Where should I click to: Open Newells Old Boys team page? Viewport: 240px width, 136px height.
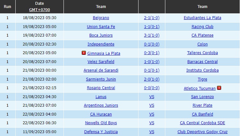(x=101, y=123)
